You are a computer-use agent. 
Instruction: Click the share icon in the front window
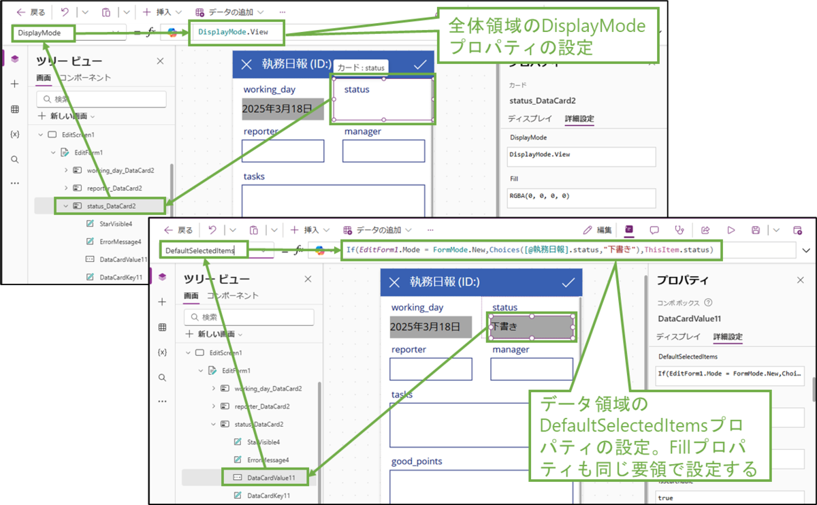(x=705, y=230)
